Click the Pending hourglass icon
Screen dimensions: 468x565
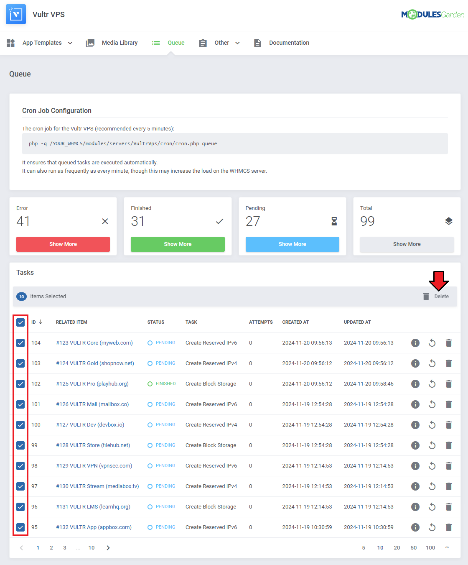334,221
